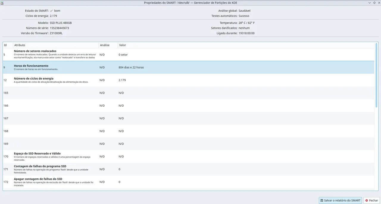
Task: Click the Valor column header
Action: (246, 45)
